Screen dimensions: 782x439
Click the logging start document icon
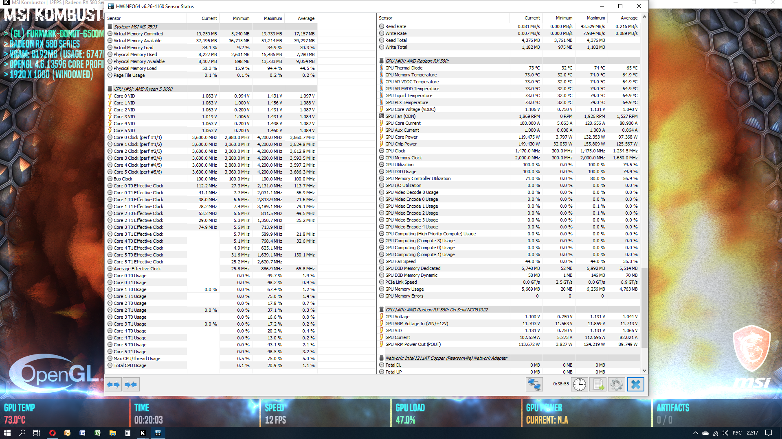click(x=598, y=385)
